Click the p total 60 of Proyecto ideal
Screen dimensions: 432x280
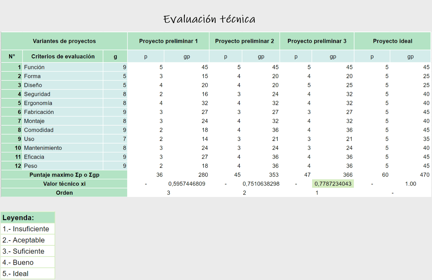385,175
